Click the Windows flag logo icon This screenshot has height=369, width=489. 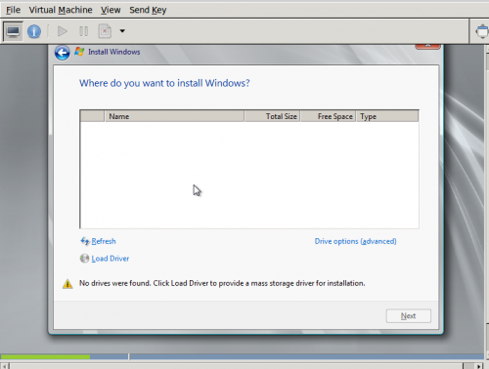[x=79, y=52]
